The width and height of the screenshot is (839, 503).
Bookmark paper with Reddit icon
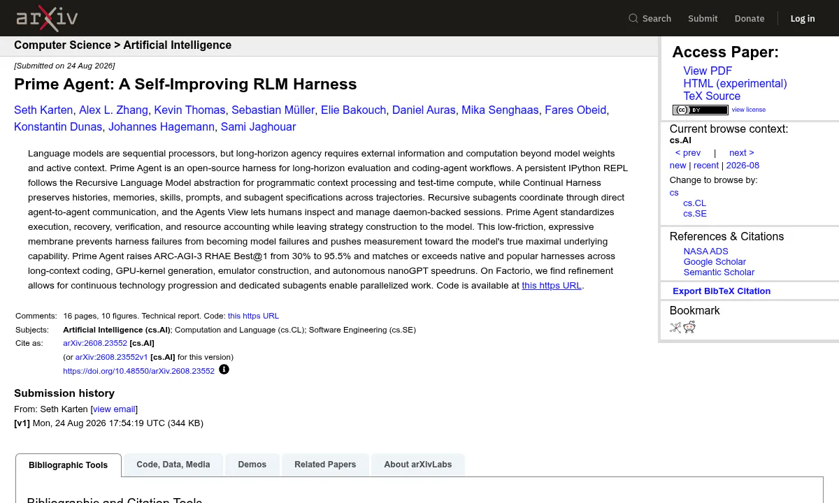689,327
